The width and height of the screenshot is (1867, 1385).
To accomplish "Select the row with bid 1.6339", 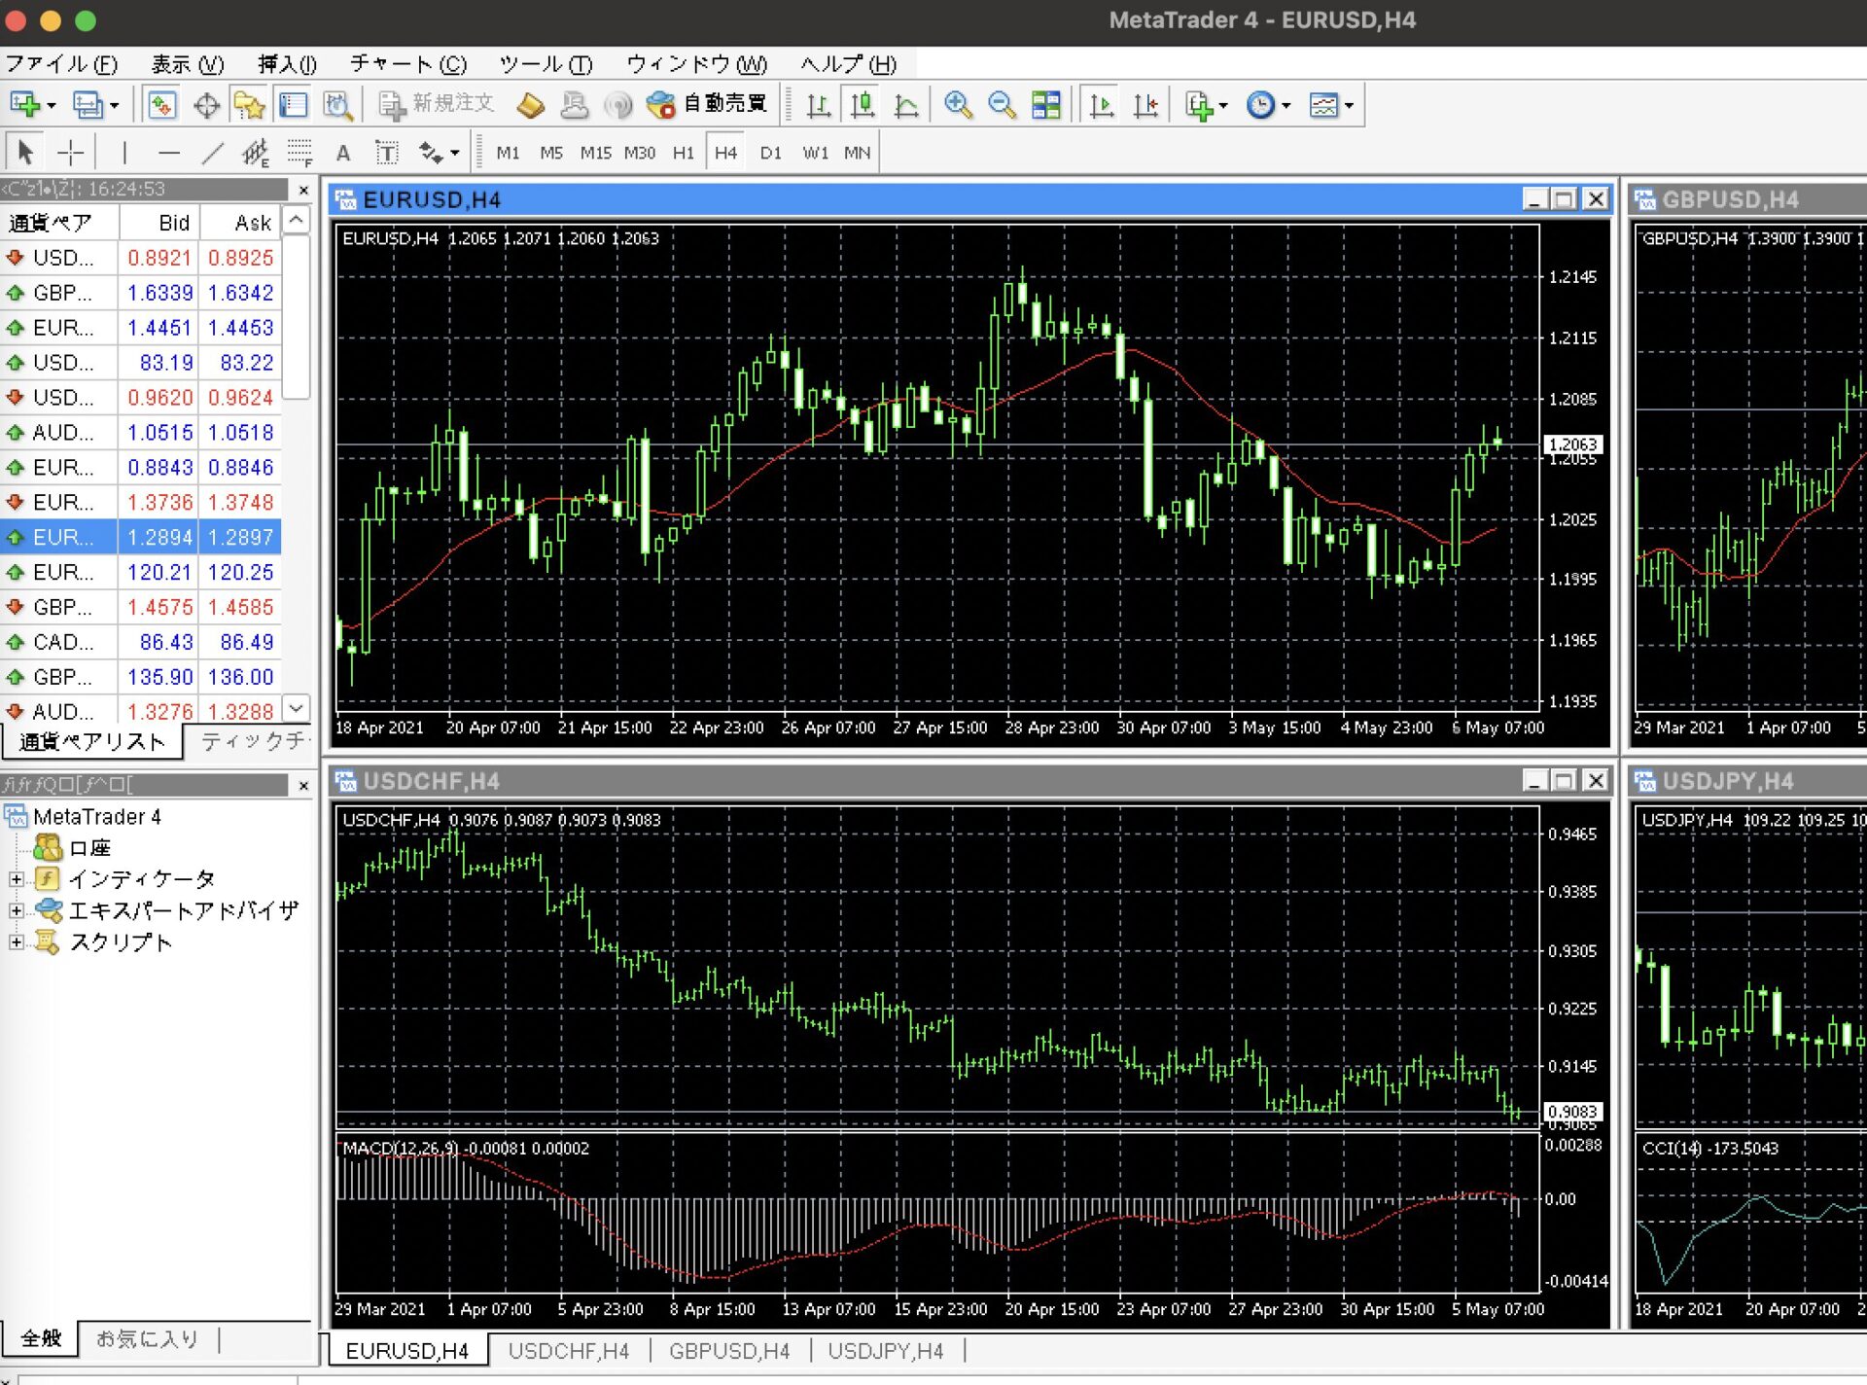I will (141, 293).
